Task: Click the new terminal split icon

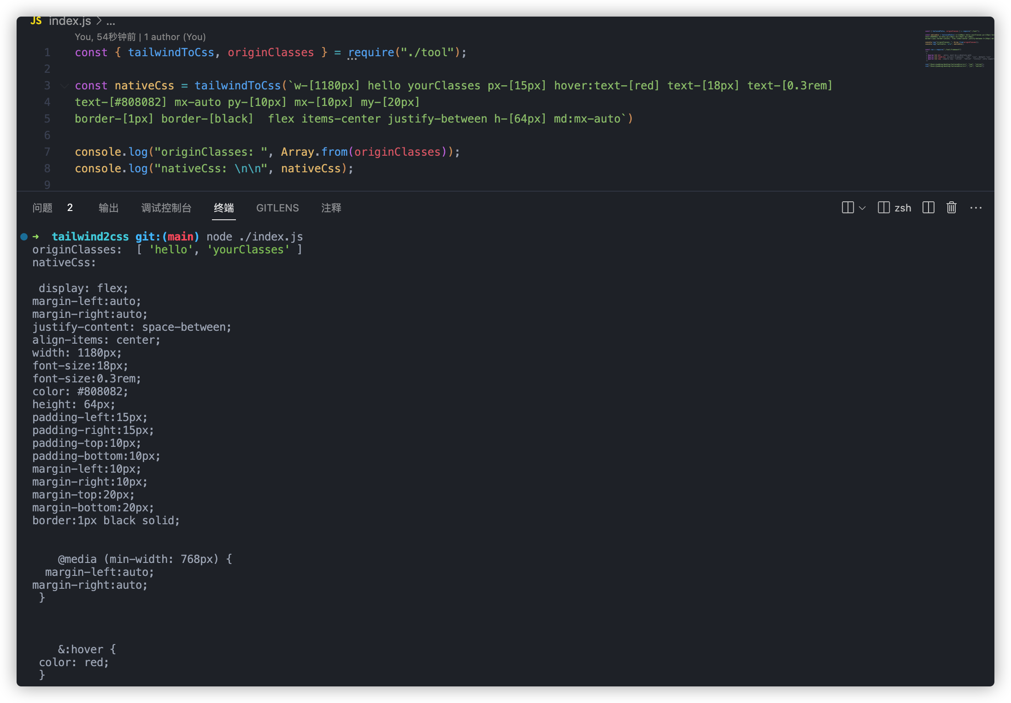Action: 847,208
